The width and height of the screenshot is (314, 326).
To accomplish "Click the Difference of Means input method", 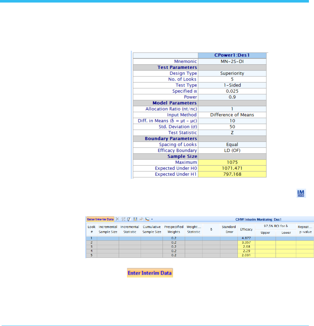I will tap(232, 115).
